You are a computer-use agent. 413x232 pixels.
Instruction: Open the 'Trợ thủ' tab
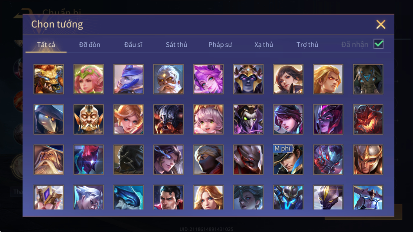[307, 45]
